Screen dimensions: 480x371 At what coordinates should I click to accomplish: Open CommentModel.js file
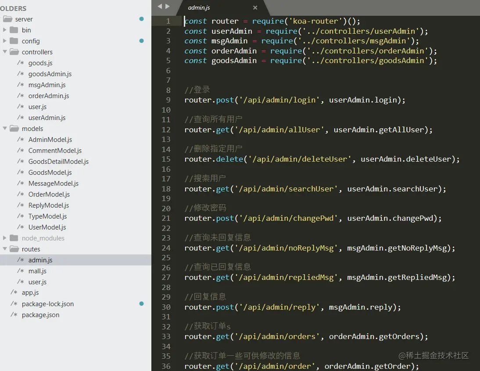click(x=55, y=151)
